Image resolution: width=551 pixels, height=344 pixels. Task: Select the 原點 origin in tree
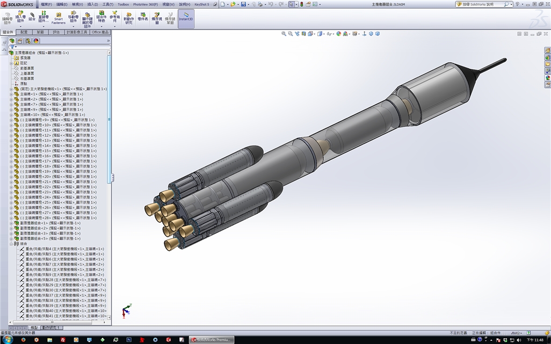(24, 84)
